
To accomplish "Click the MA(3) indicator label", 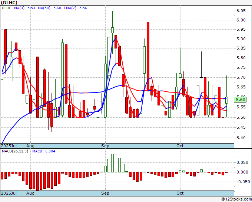I will [19, 8].
